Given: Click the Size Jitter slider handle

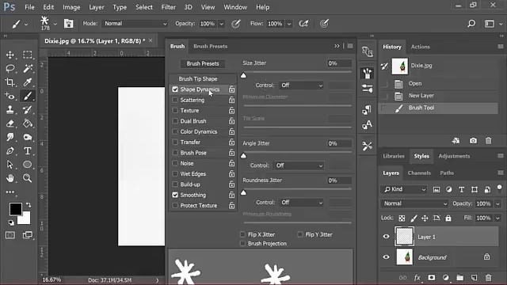Looking at the screenshot, I should tap(243, 76).
